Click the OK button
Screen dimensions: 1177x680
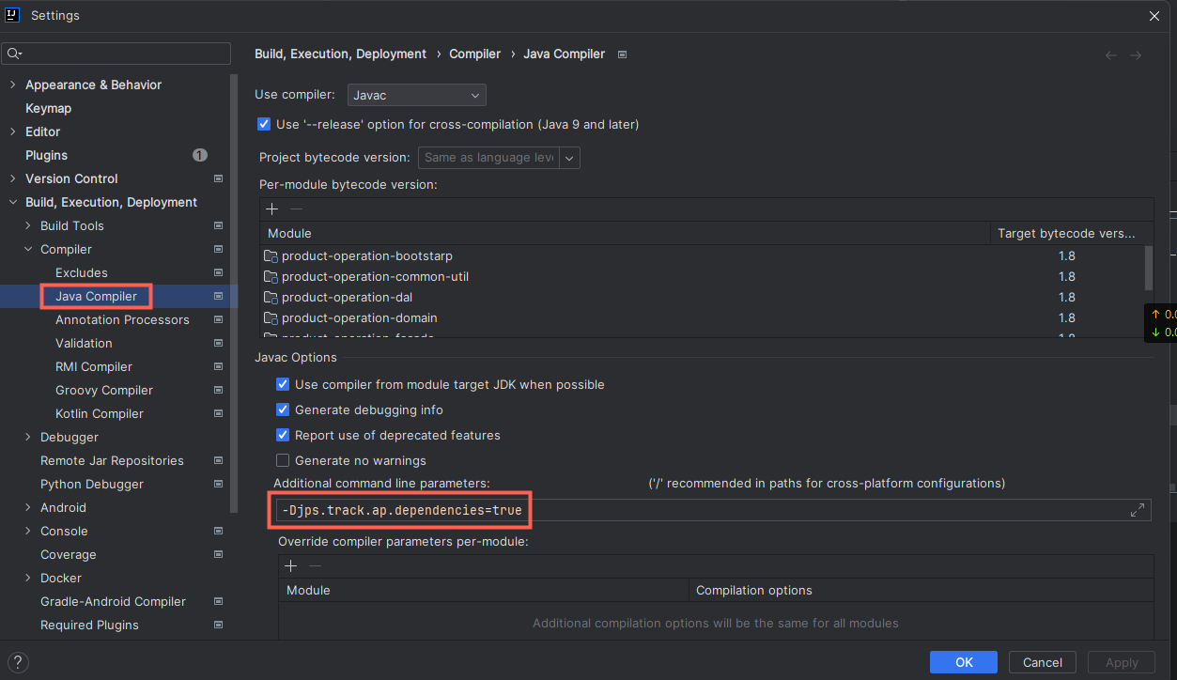963,662
